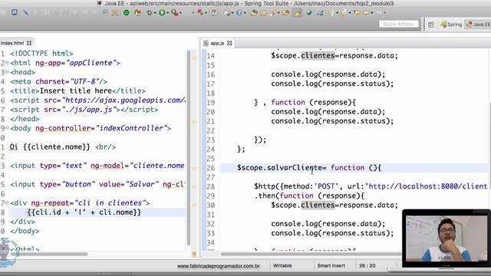
Task: Toggle the highlighted Mark Occurrences pencil button
Action: pos(297,13)
